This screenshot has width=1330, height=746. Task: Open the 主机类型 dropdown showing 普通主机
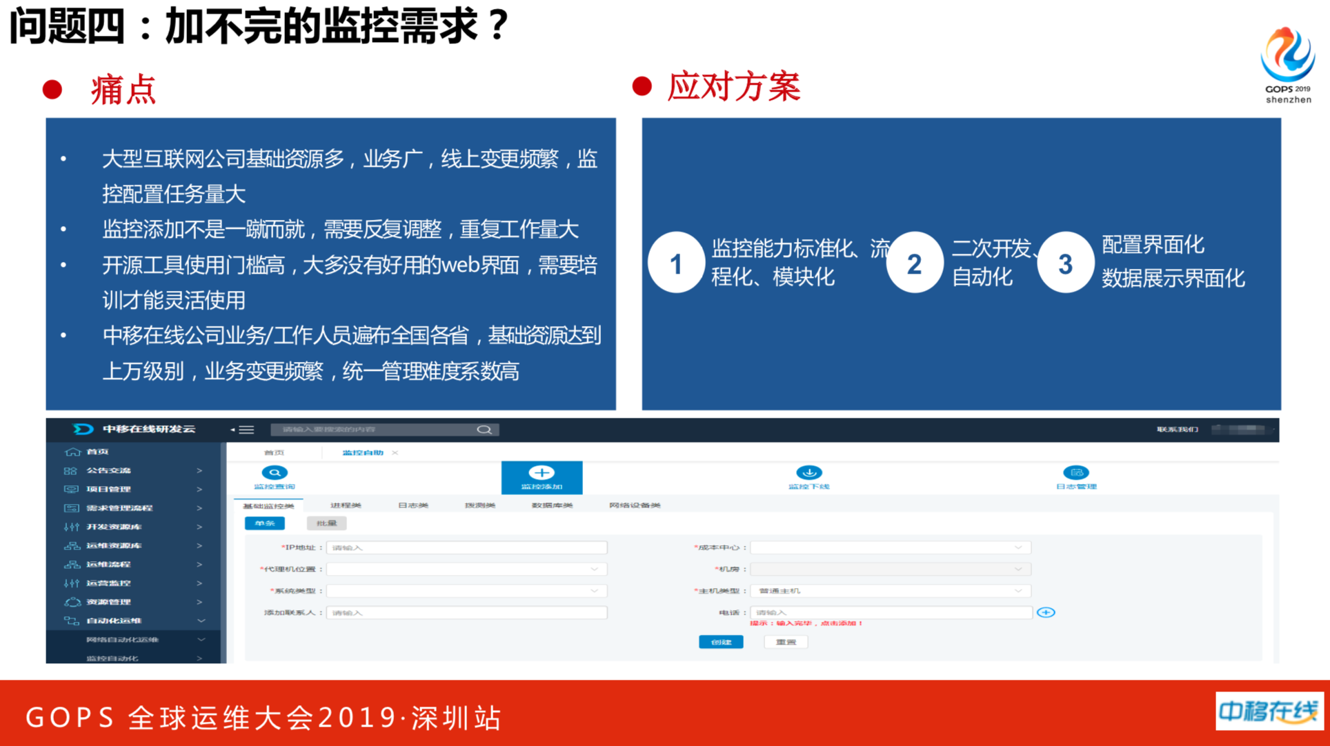pos(891,591)
